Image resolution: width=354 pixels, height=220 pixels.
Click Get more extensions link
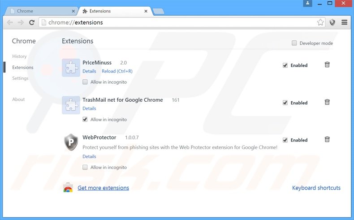(x=103, y=188)
